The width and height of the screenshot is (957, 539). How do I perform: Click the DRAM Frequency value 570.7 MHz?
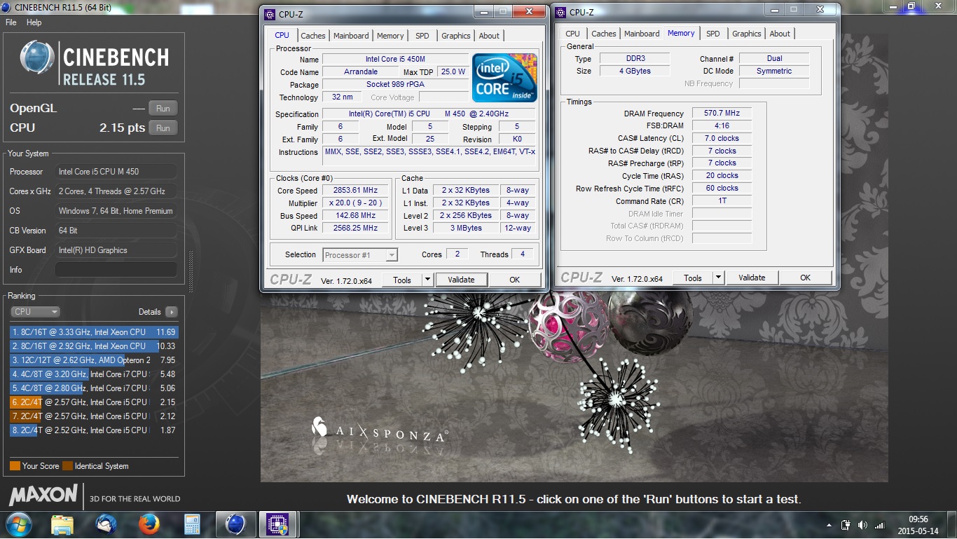coord(722,114)
